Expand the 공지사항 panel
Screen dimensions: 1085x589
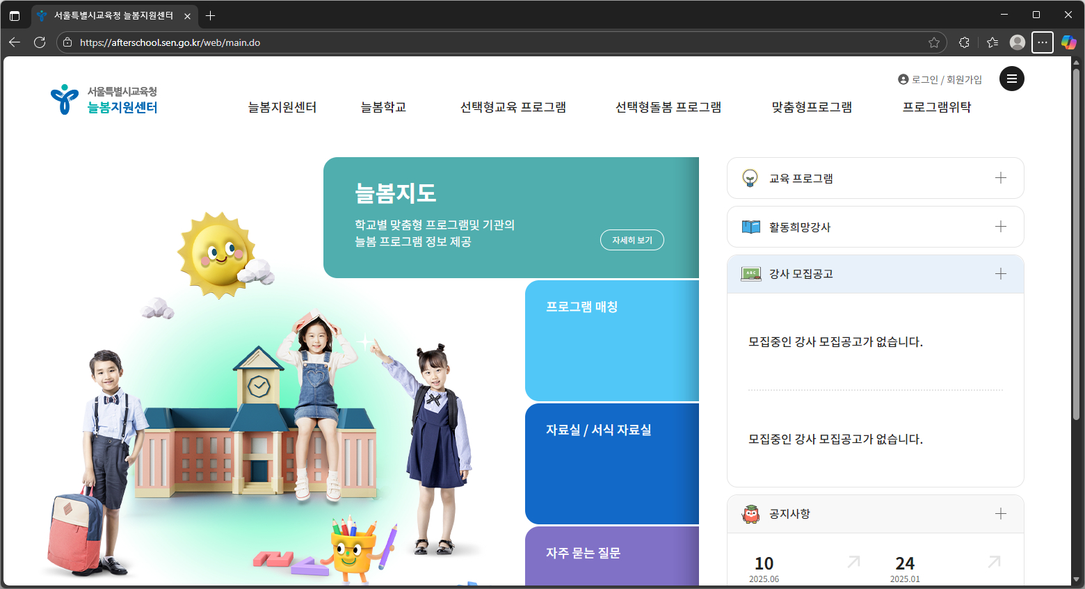[x=1001, y=513]
